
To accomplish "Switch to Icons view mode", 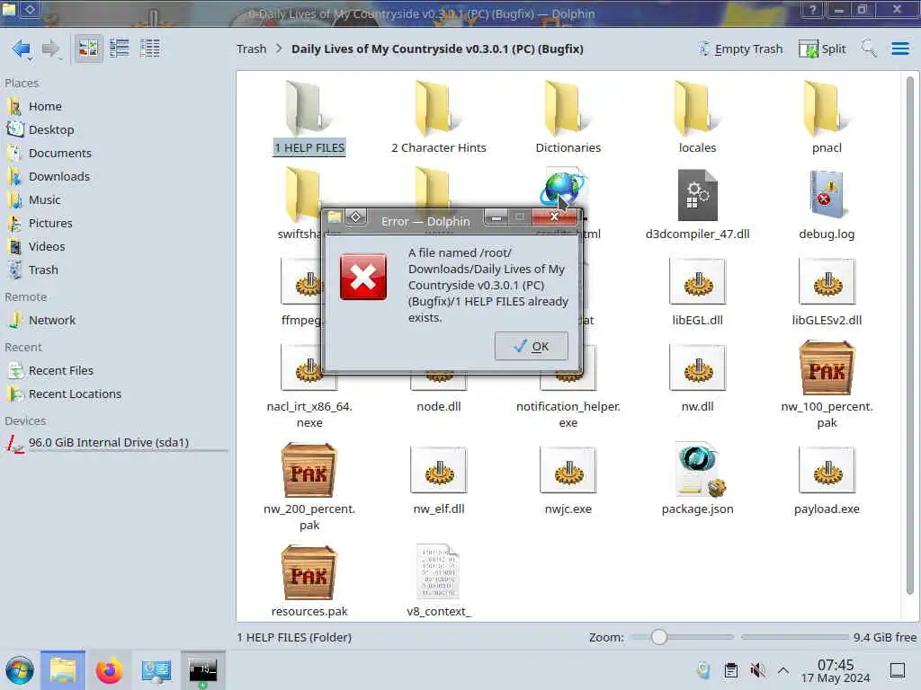I will pos(88,49).
